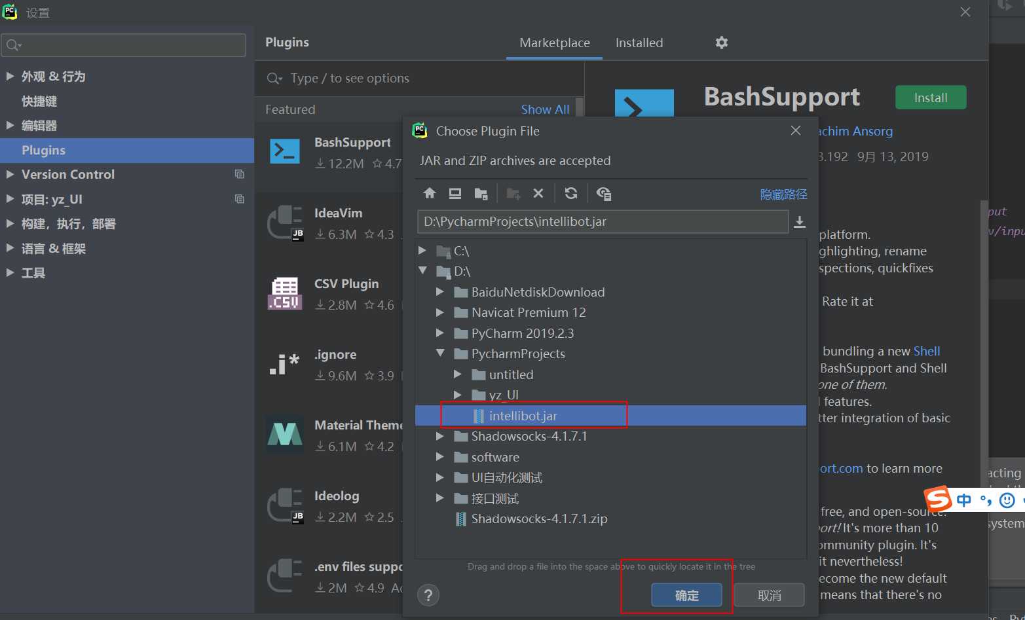This screenshot has height=620, width=1025.
Task: Click search magnifier in plugin search
Action: [x=274, y=79]
